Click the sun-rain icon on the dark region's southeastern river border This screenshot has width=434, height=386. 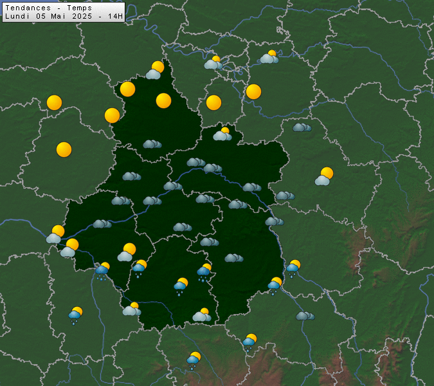pos(275,286)
